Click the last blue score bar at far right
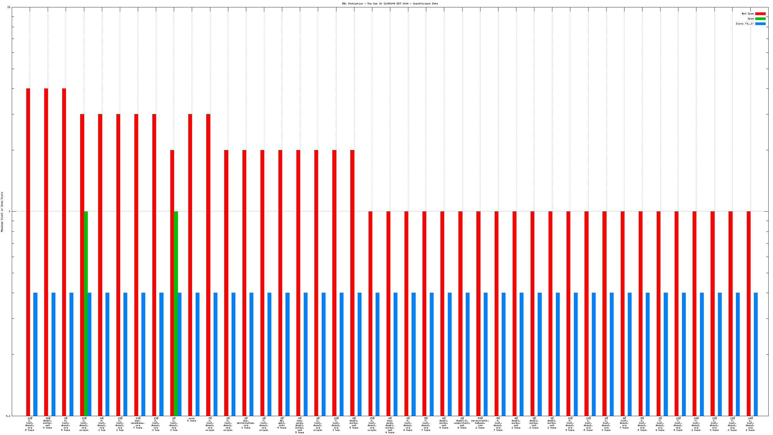This screenshot has height=435, width=773. (756, 354)
